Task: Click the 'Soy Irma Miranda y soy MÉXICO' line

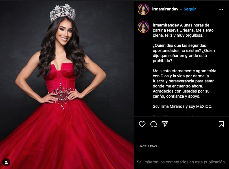Action: [182, 106]
